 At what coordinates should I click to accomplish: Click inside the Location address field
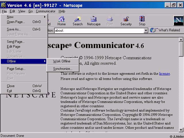tap(99, 31)
